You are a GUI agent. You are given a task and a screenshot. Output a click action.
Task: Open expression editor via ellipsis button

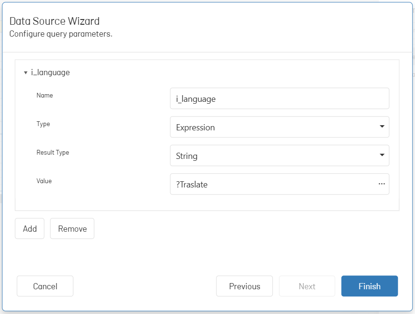[x=382, y=184]
